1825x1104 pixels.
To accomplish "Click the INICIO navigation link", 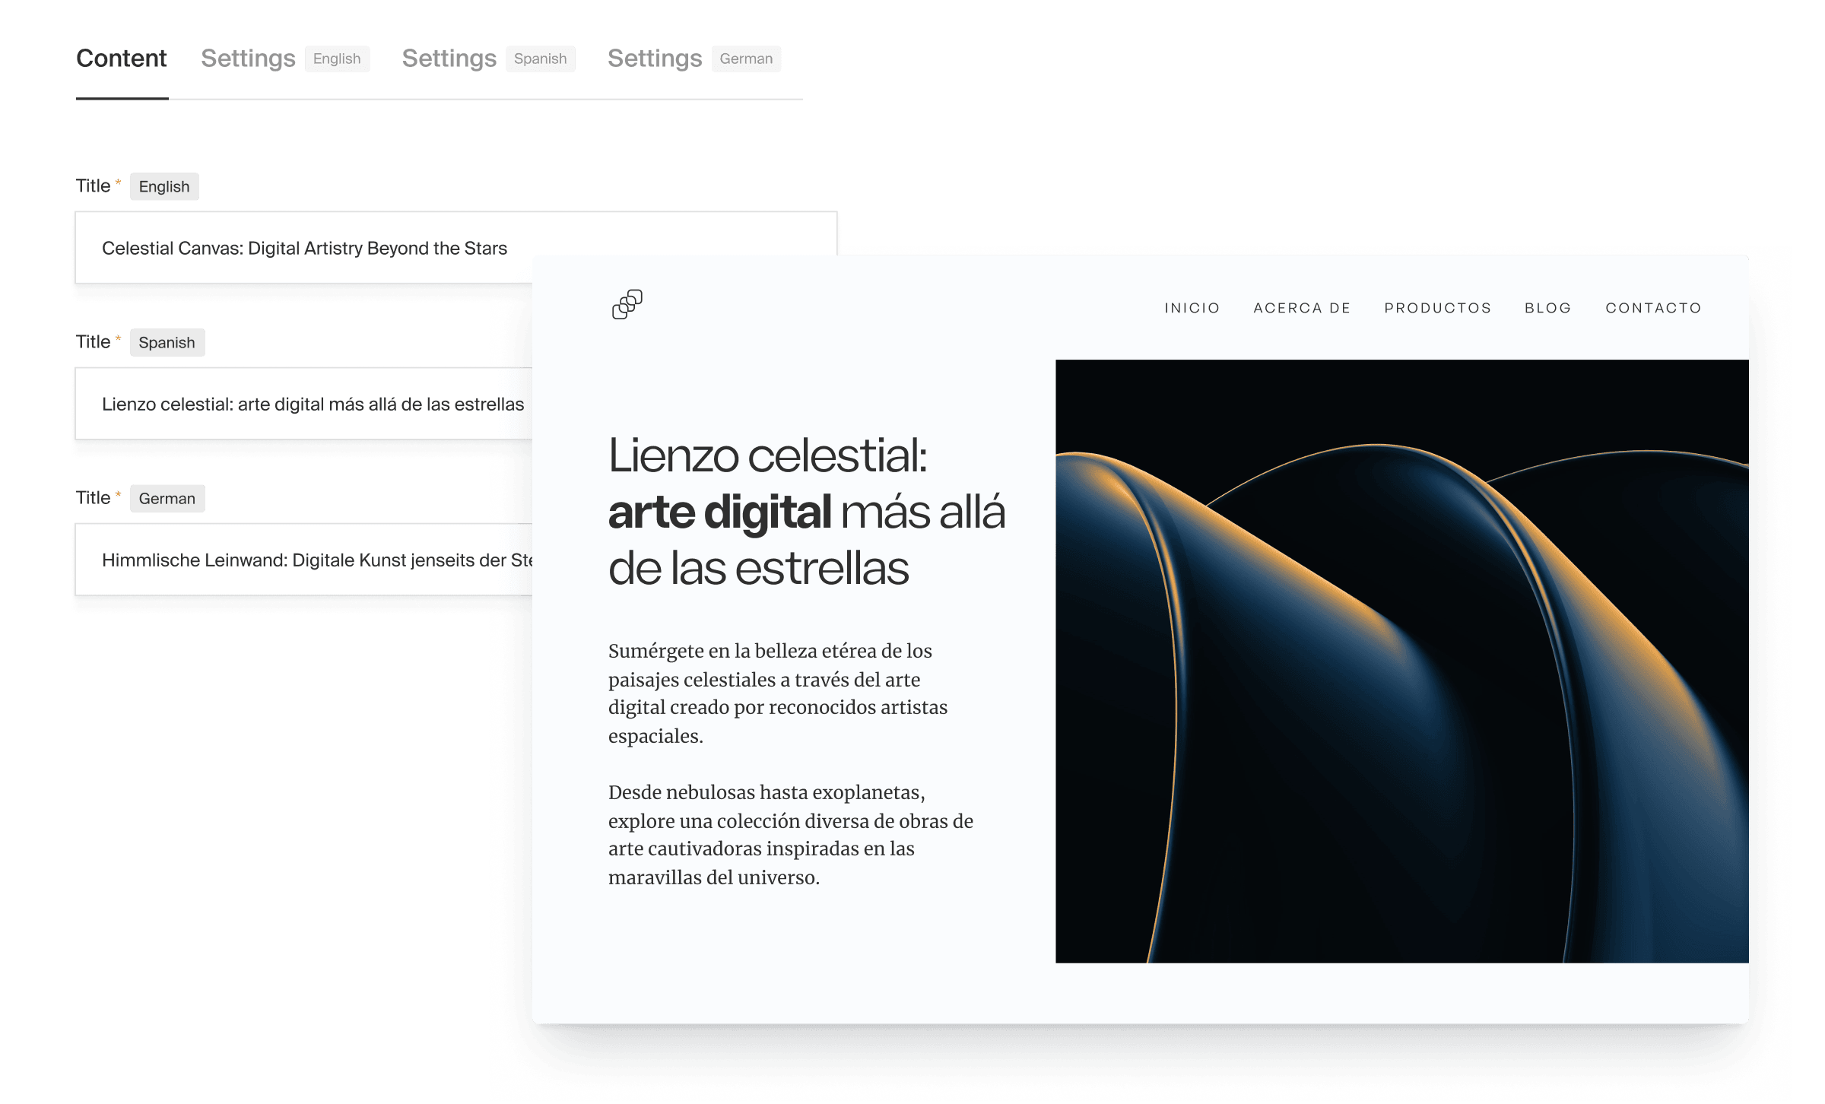I will click(1193, 308).
